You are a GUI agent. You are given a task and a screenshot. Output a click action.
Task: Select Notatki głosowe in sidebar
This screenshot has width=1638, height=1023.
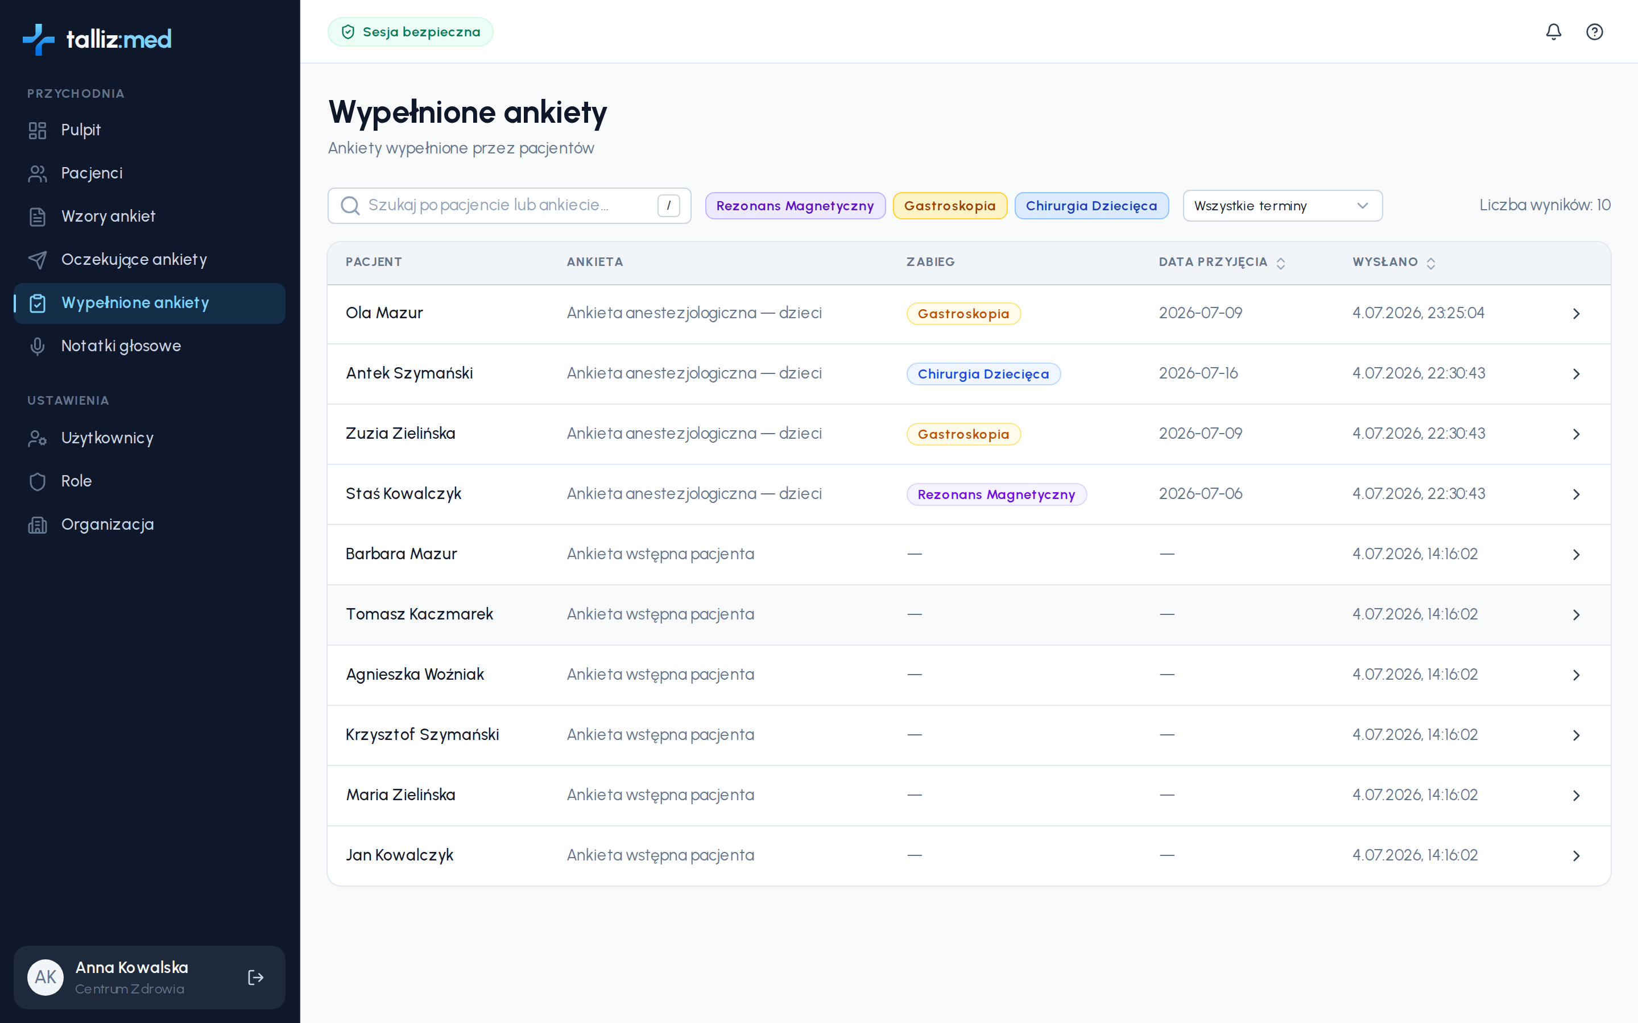(x=150, y=347)
